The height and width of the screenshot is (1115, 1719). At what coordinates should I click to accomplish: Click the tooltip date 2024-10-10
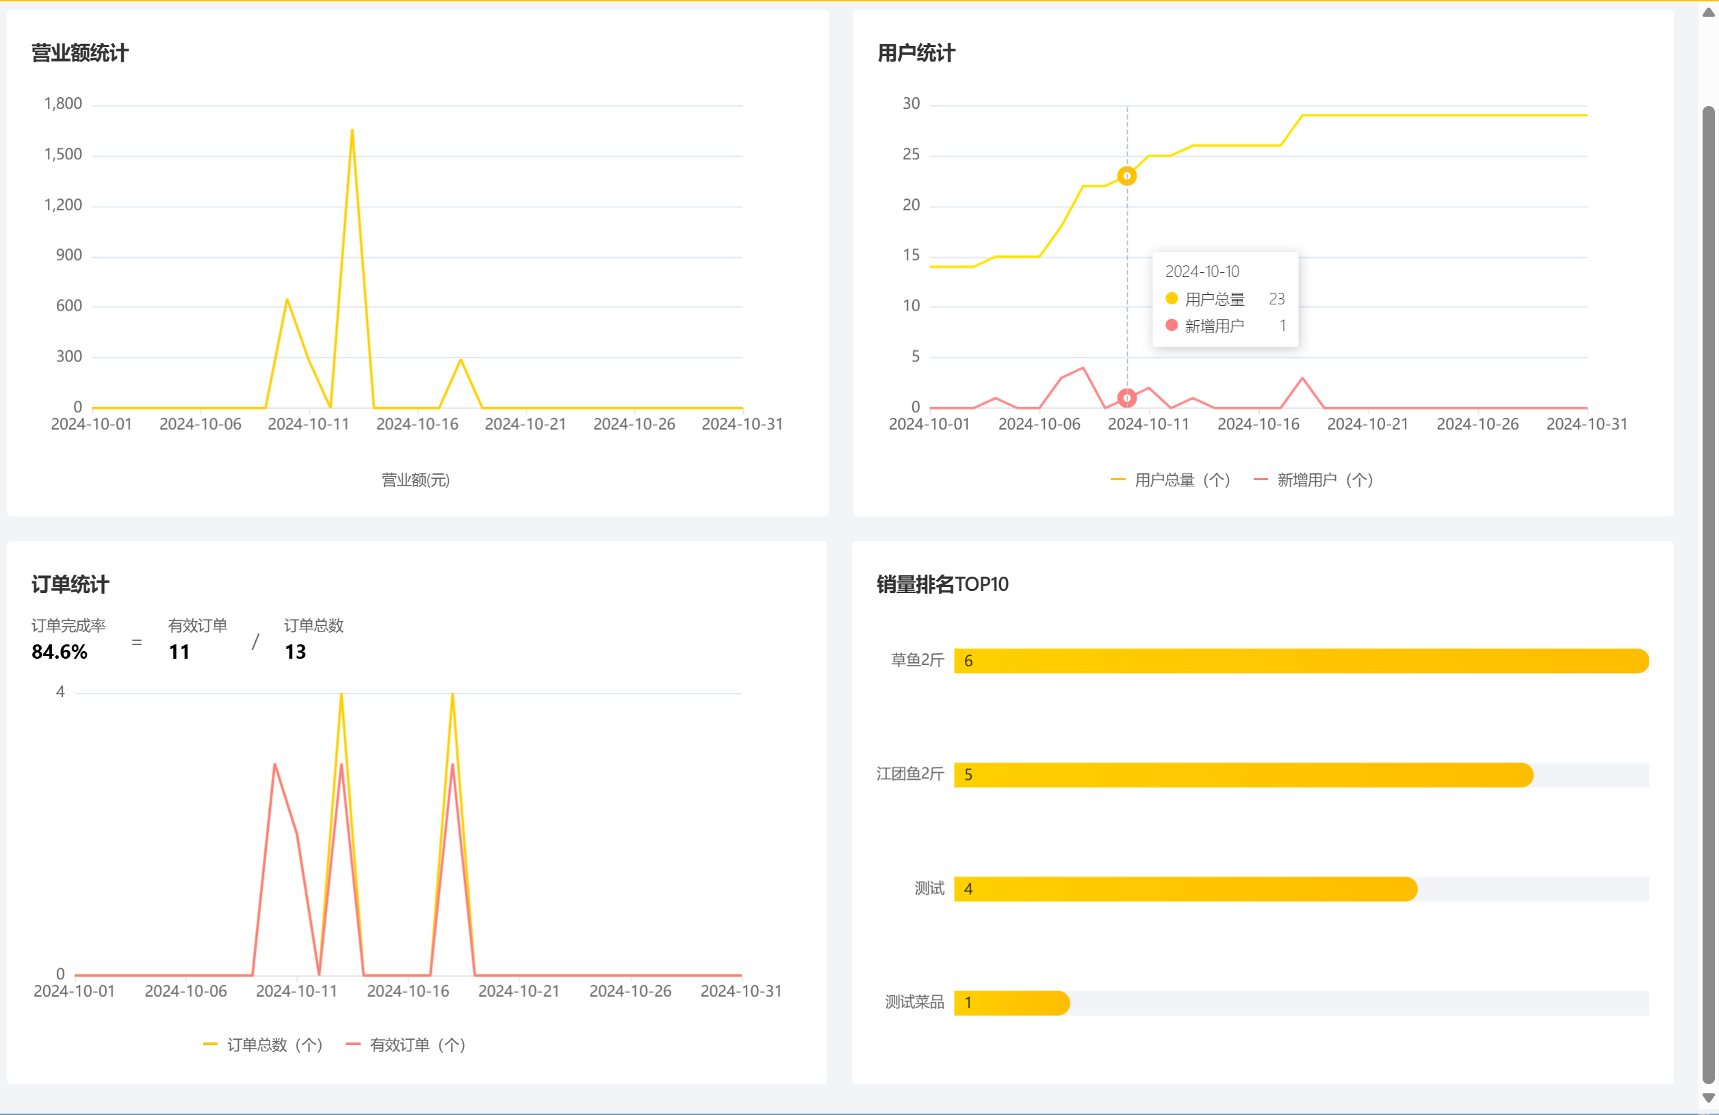click(1201, 271)
